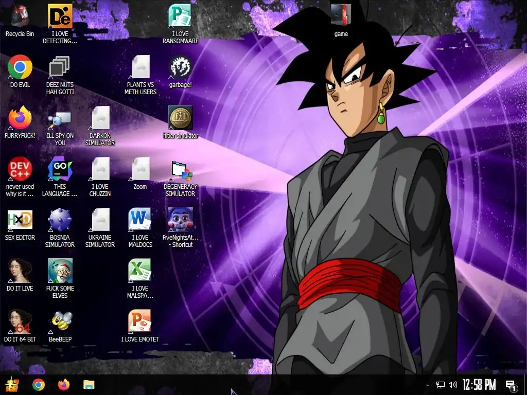Viewport: 527px width, 395px height.
Task: Open the network status tray icon
Action: point(441,385)
